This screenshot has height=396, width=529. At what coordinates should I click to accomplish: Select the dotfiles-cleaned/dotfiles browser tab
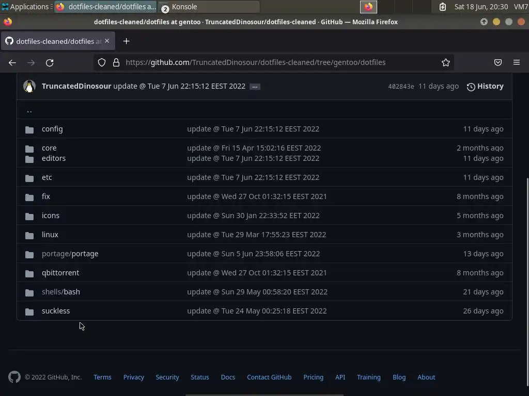pos(58,41)
